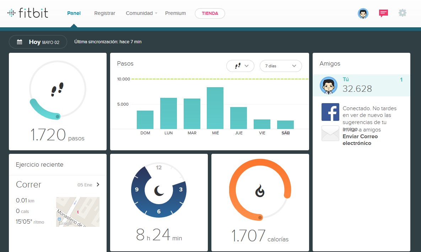Open the settings gear icon
The height and width of the screenshot is (252, 421).
pyautogui.click(x=402, y=13)
